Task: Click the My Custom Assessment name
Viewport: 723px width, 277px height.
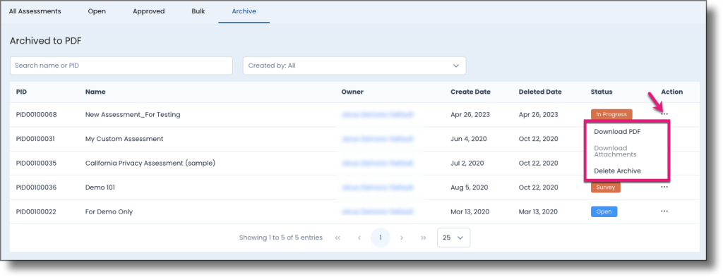Action: [x=124, y=139]
